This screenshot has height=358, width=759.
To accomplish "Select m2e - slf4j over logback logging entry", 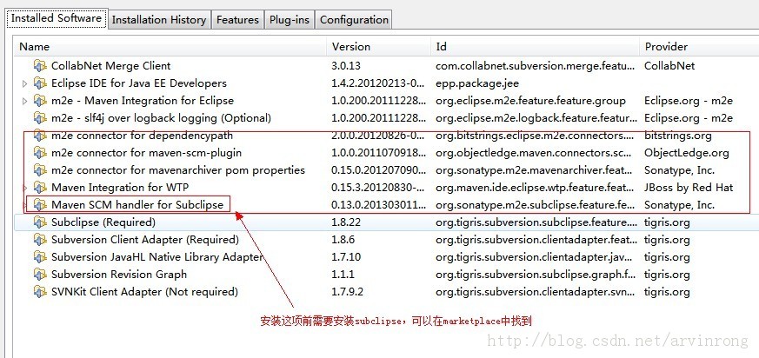I will coord(161,118).
